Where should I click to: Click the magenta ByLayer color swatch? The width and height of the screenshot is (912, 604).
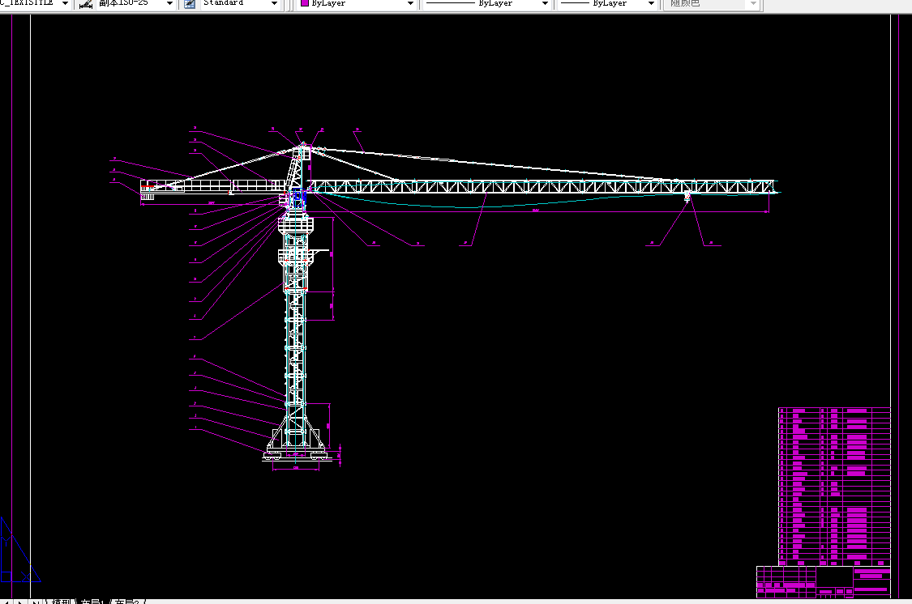[x=305, y=3]
